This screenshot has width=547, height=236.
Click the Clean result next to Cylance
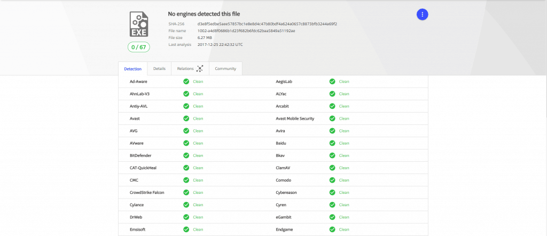(198, 204)
